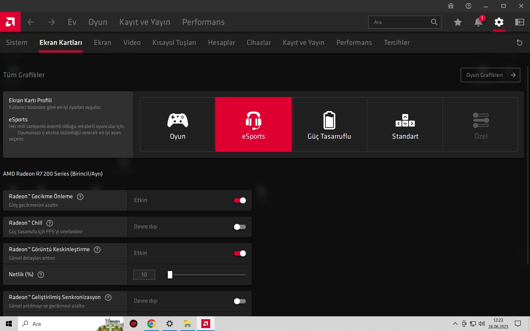
Task: Open Performans in top navigation
Action: (204, 22)
